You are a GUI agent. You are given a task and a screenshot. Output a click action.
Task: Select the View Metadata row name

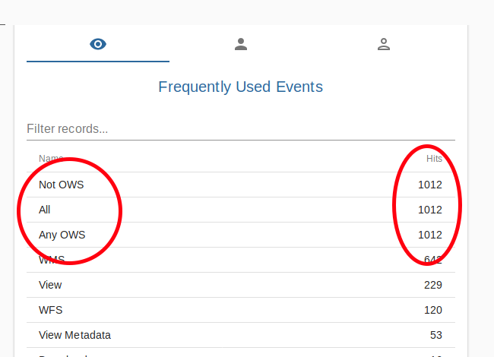click(74, 335)
